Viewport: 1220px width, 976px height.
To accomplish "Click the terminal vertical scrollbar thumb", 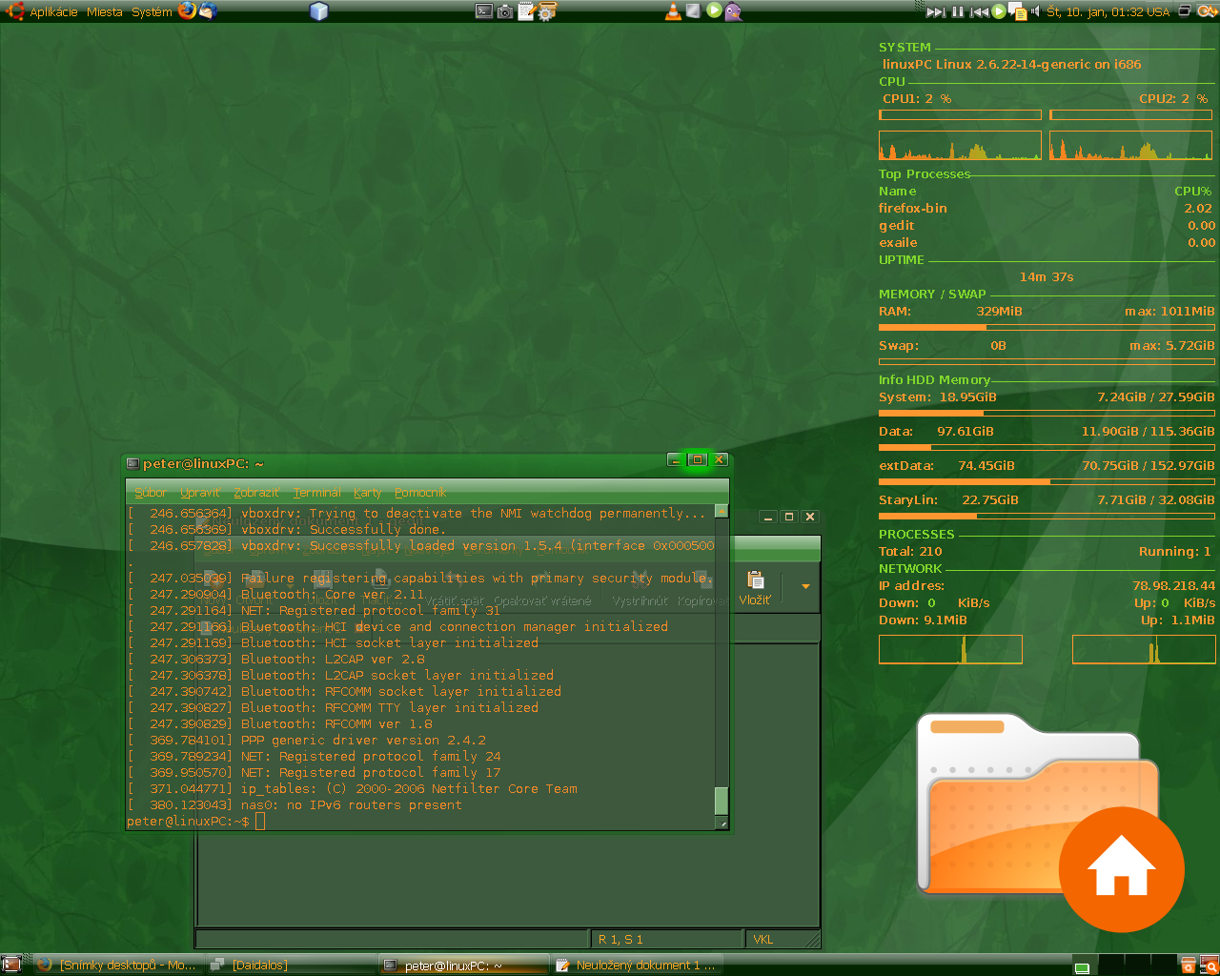I will [x=722, y=801].
